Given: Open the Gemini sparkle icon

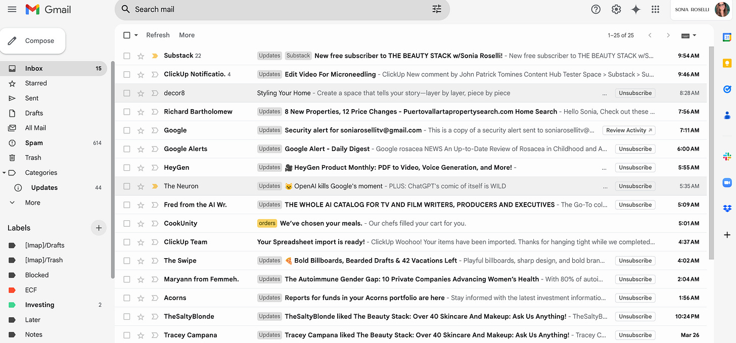Looking at the screenshot, I should (636, 9).
